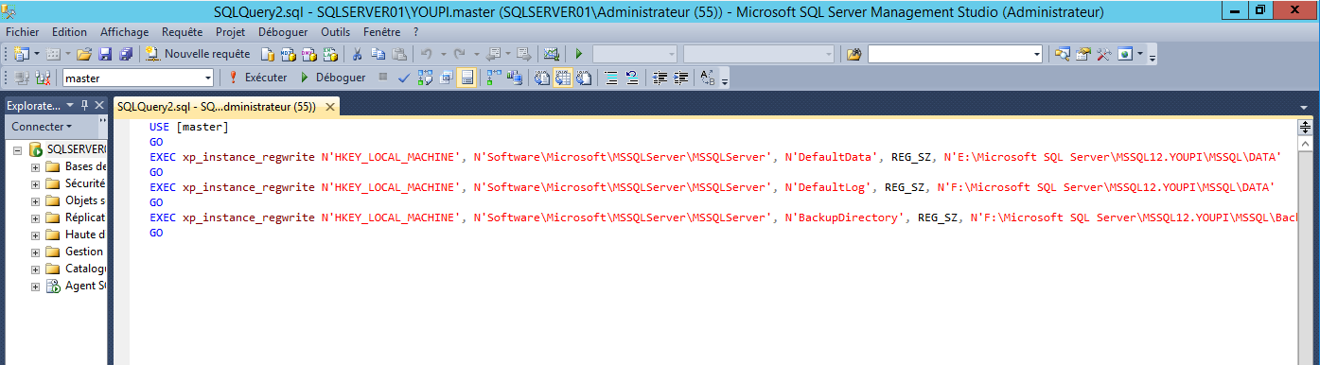
Task: Click the Decrease Indent icon
Action: click(x=660, y=78)
